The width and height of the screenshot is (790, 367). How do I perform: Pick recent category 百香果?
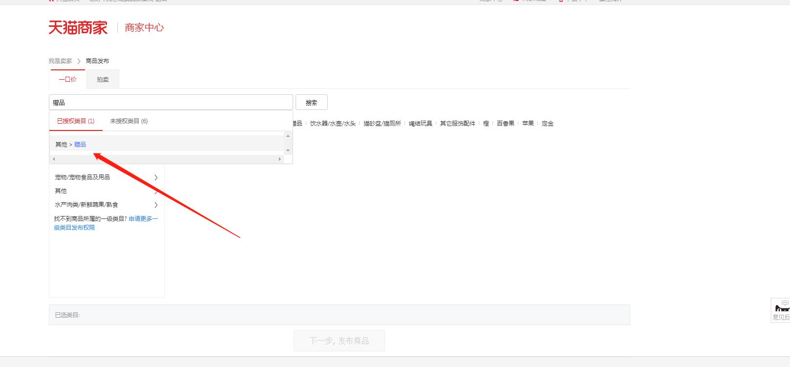point(506,124)
